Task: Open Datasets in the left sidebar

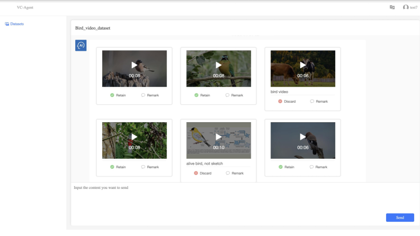Action: pos(14,24)
